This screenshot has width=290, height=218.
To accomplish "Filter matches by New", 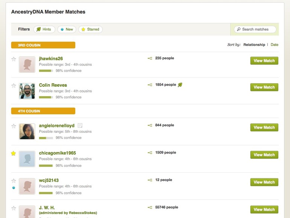I will click(x=67, y=29).
